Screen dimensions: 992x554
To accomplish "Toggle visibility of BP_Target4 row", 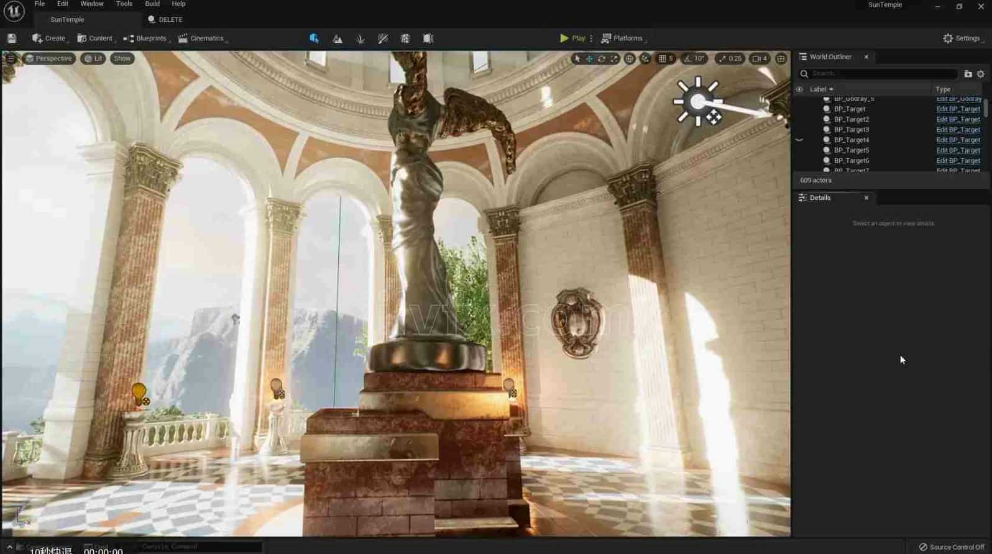I will tap(799, 140).
